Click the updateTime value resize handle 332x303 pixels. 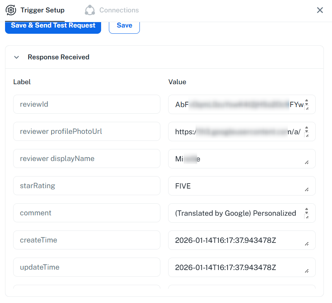point(307,271)
